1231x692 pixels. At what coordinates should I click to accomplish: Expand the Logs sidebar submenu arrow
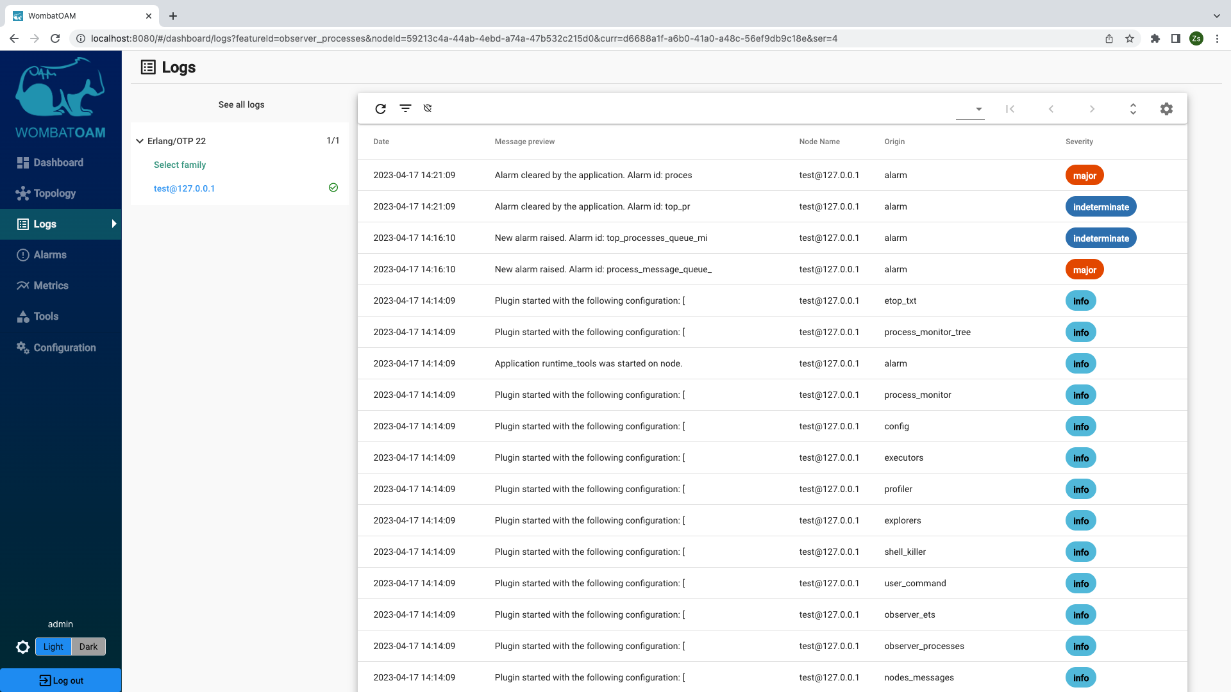coord(114,224)
